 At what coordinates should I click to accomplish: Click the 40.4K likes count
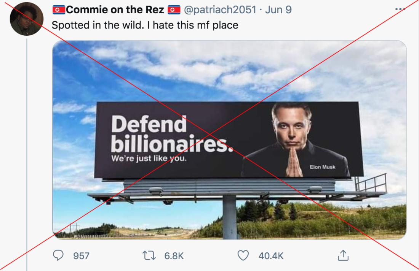[271, 256]
